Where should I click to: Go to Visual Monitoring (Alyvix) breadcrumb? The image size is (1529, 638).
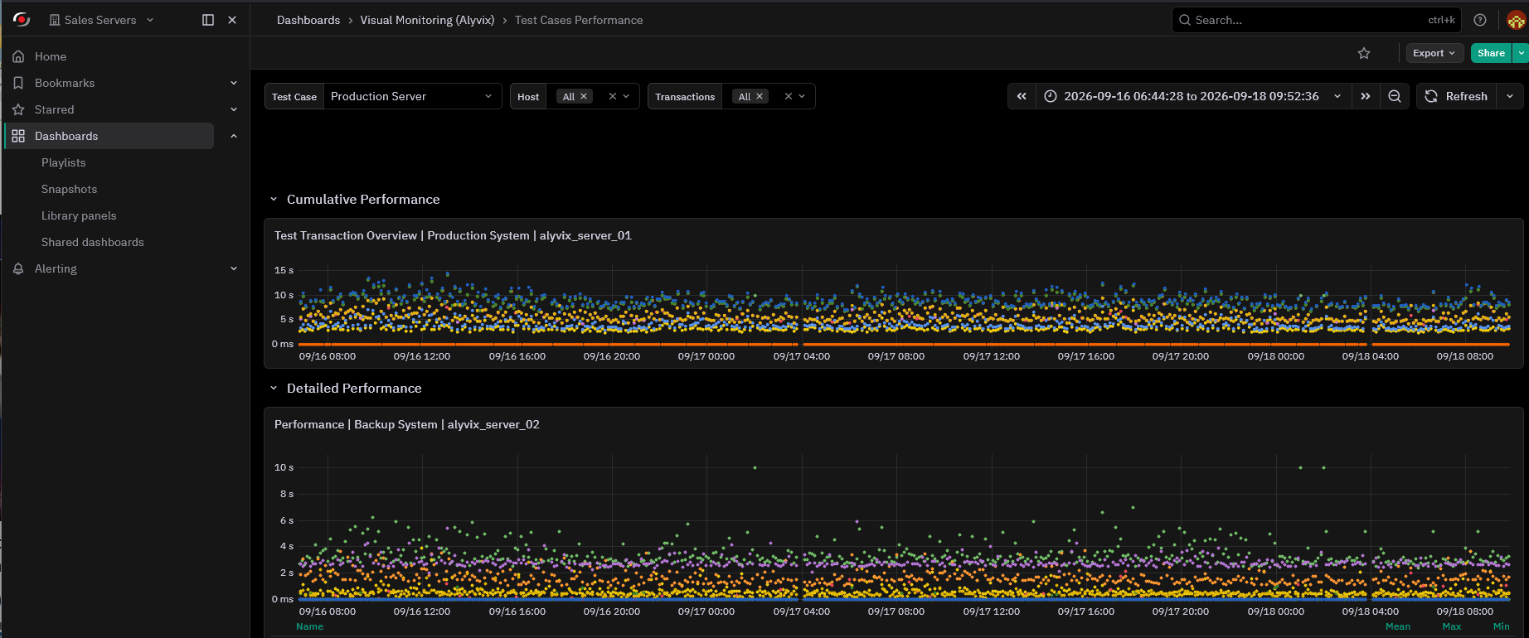pos(427,20)
